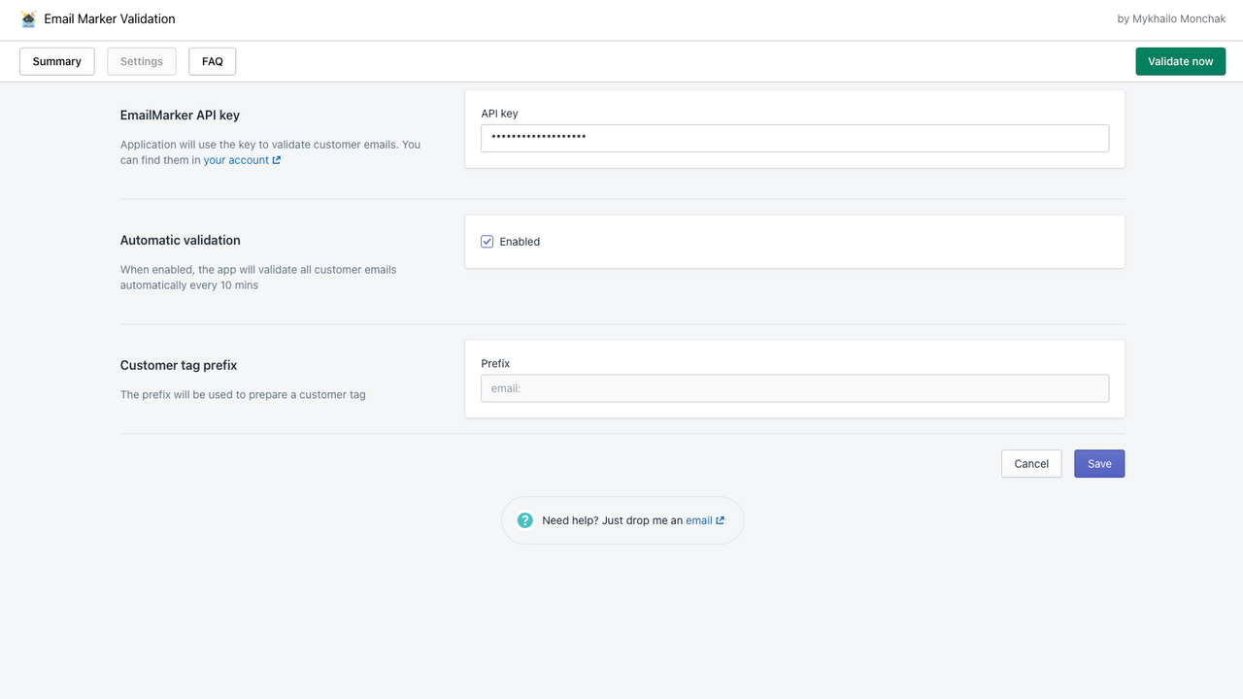Uncheck the Enabled automatic validation checkbox
Image resolution: width=1243 pixels, height=699 pixels.
(x=487, y=242)
